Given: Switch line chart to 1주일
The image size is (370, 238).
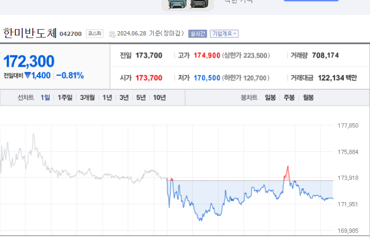Looking at the screenshot, I should [65, 97].
